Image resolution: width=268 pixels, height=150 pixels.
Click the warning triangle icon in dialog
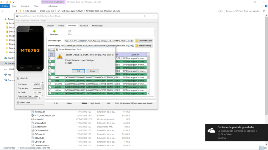(60, 56)
